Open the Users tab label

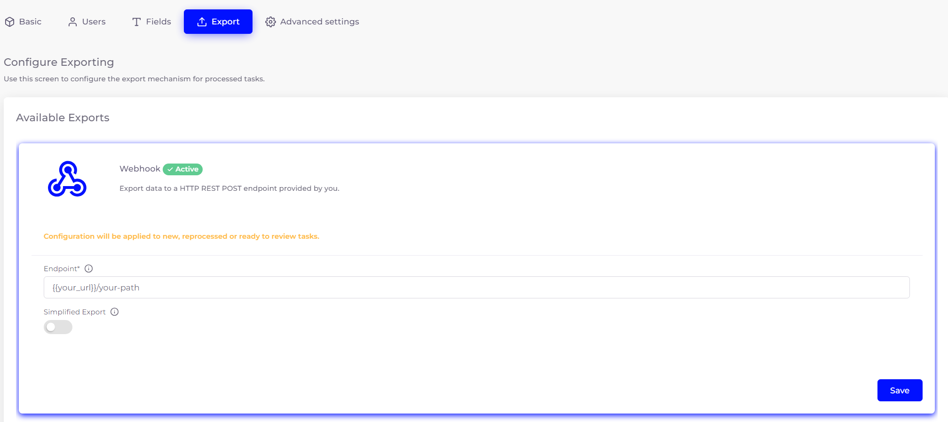(x=94, y=22)
